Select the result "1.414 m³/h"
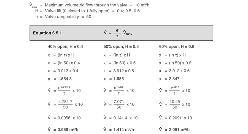 (123, 129)
